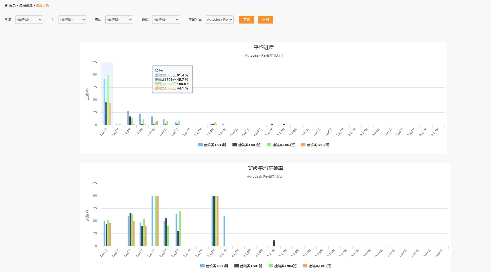Click the 8.02节 axis label in 平均进度 chart
This screenshot has height=274, width=491.
[435, 132]
